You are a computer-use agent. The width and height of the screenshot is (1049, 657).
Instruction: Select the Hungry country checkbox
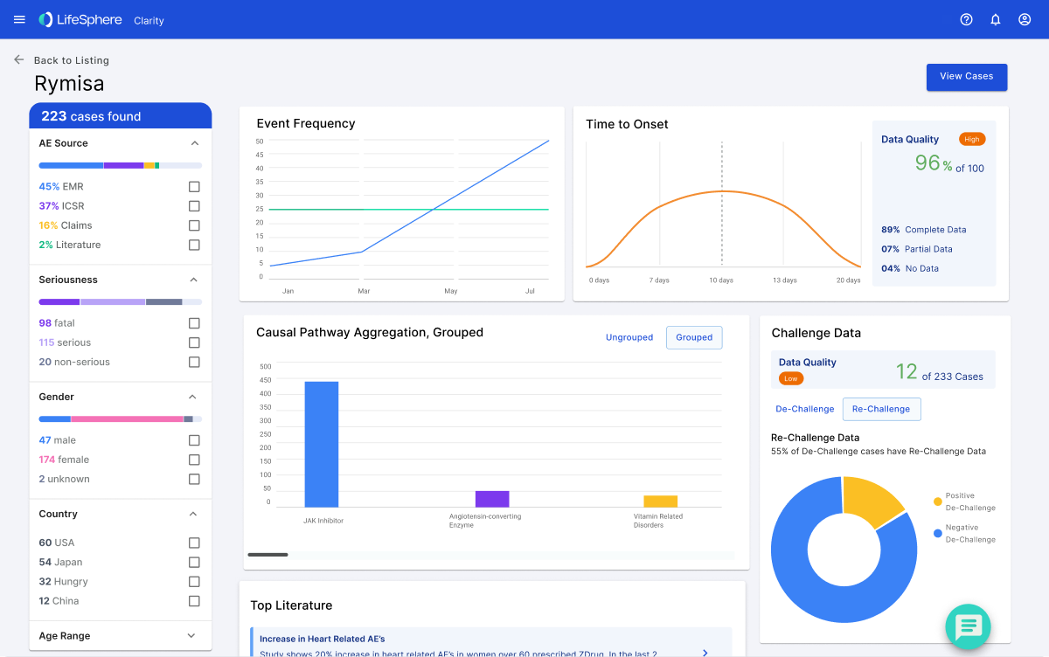[x=194, y=581]
